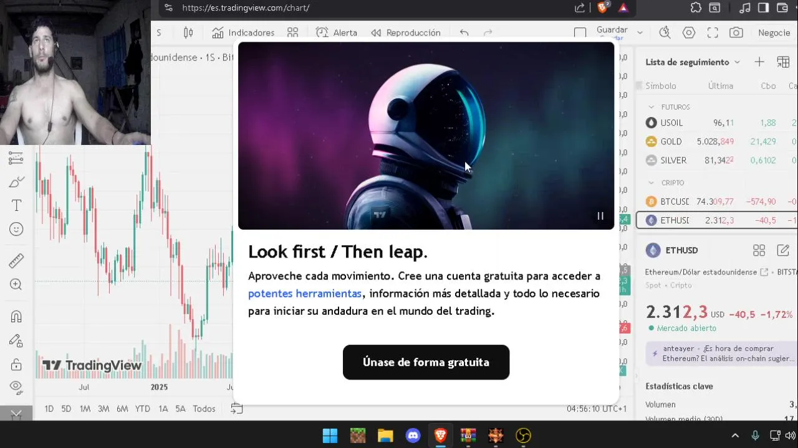Pause the astronaut video
The width and height of the screenshot is (798, 448).
[x=600, y=216]
